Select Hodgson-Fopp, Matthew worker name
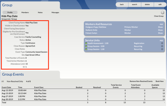Viewport: 167px width, 106px height. point(96,27)
